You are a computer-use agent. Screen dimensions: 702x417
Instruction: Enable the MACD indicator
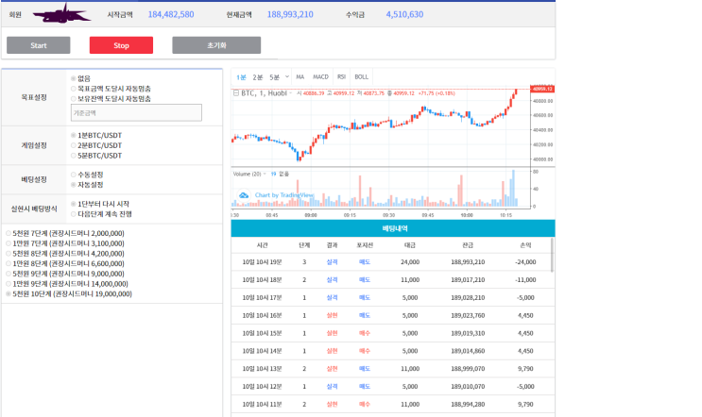[x=320, y=76]
